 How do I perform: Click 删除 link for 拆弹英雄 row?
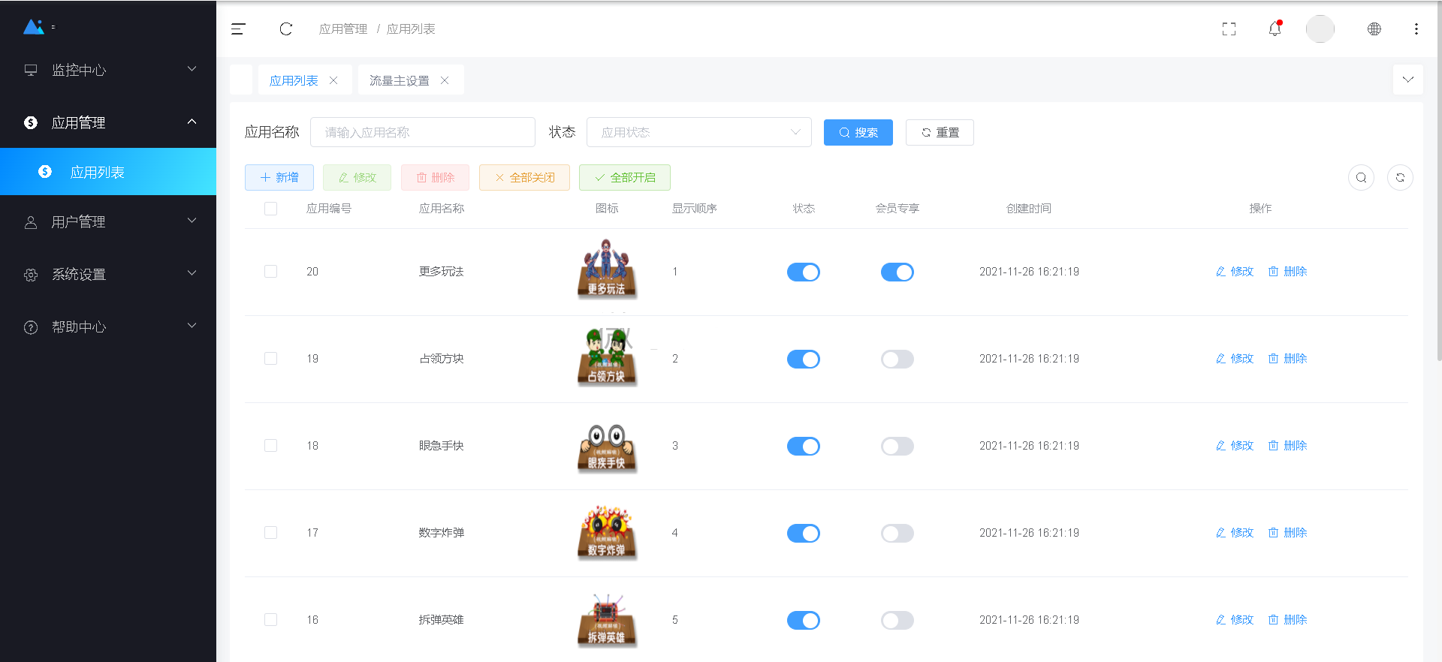[1288, 620]
